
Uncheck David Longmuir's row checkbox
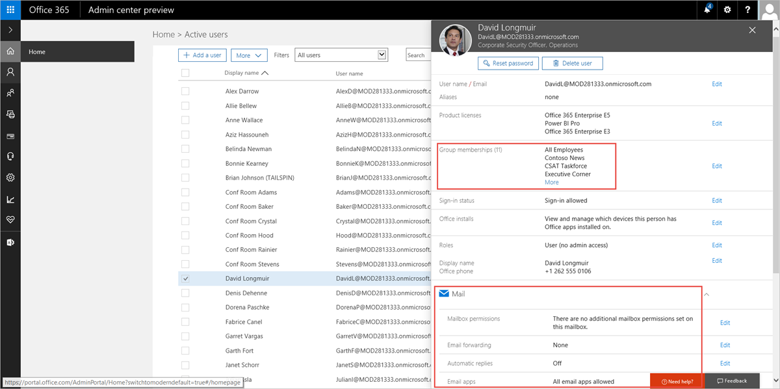[x=185, y=278]
